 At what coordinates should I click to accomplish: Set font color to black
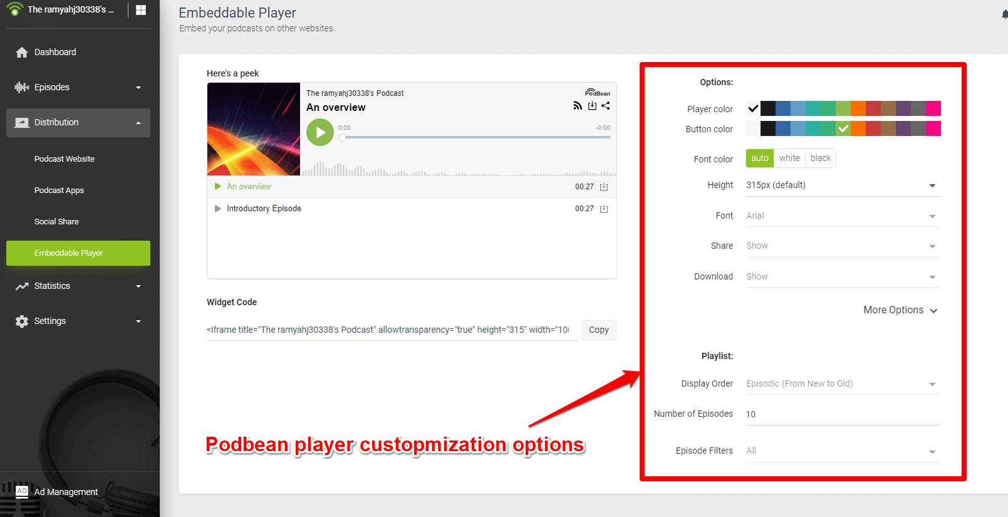pyautogui.click(x=821, y=158)
